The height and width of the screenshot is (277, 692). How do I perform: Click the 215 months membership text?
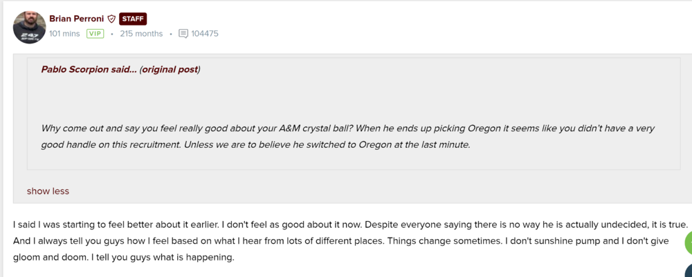click(141, 33)
